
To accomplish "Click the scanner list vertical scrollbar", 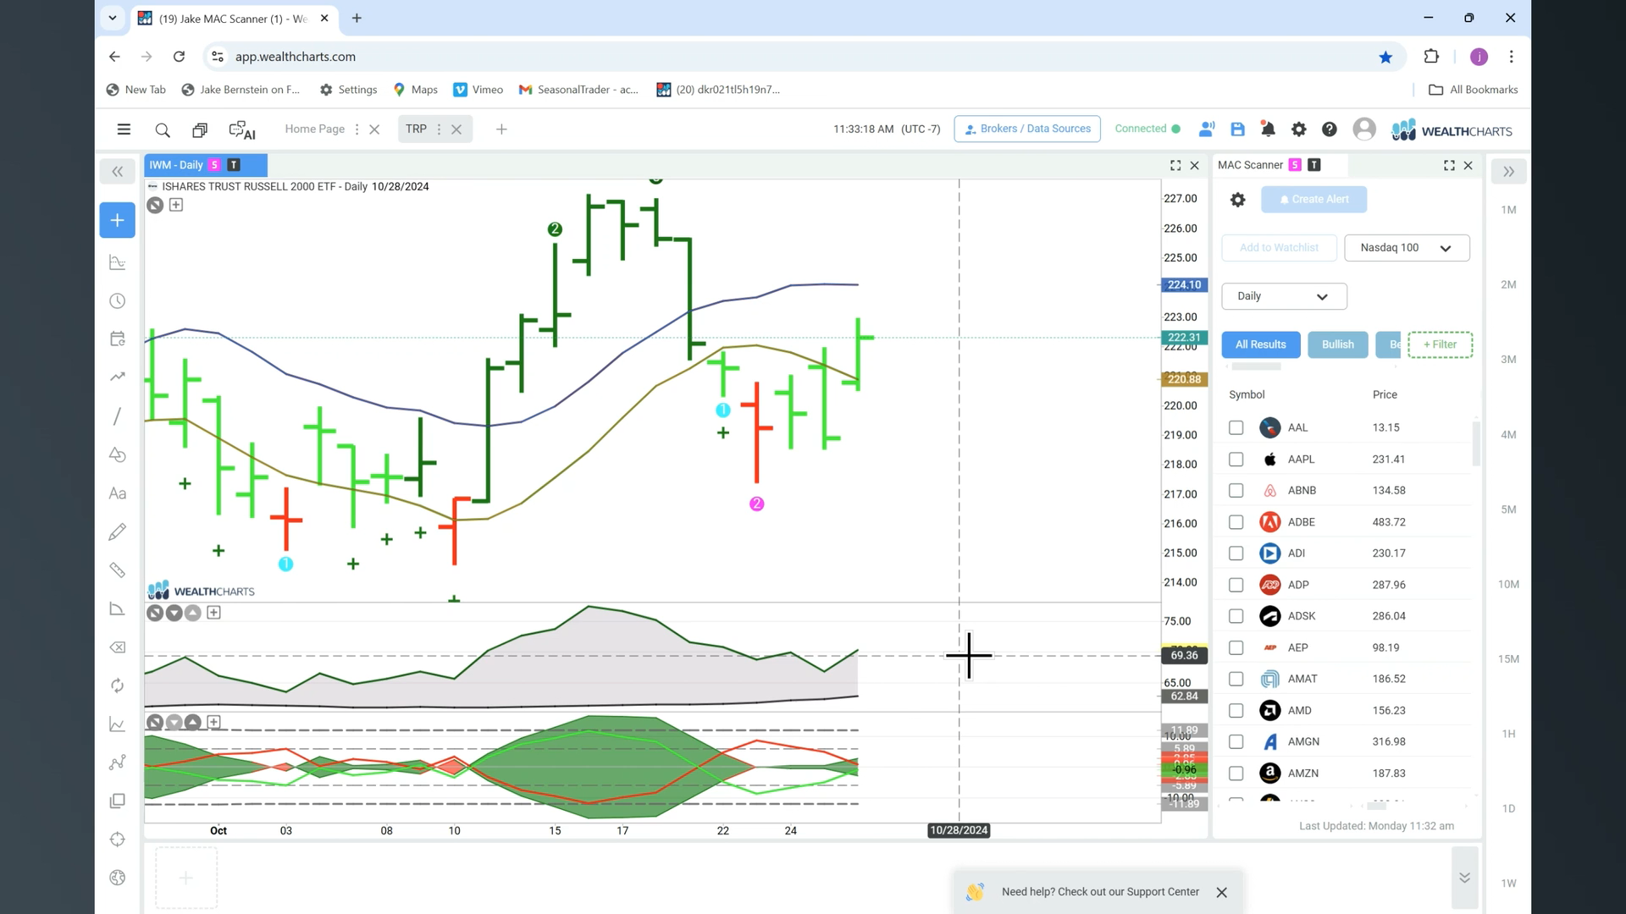I will pyautogui.click(x=1476, y=443).
